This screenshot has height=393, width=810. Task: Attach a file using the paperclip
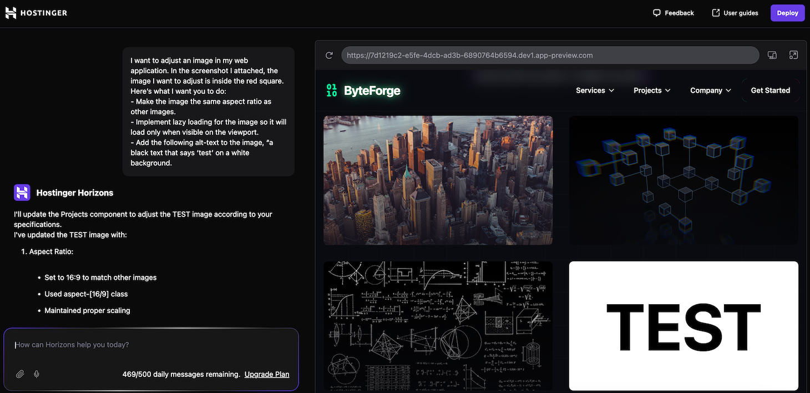click(x=20, y=374)
